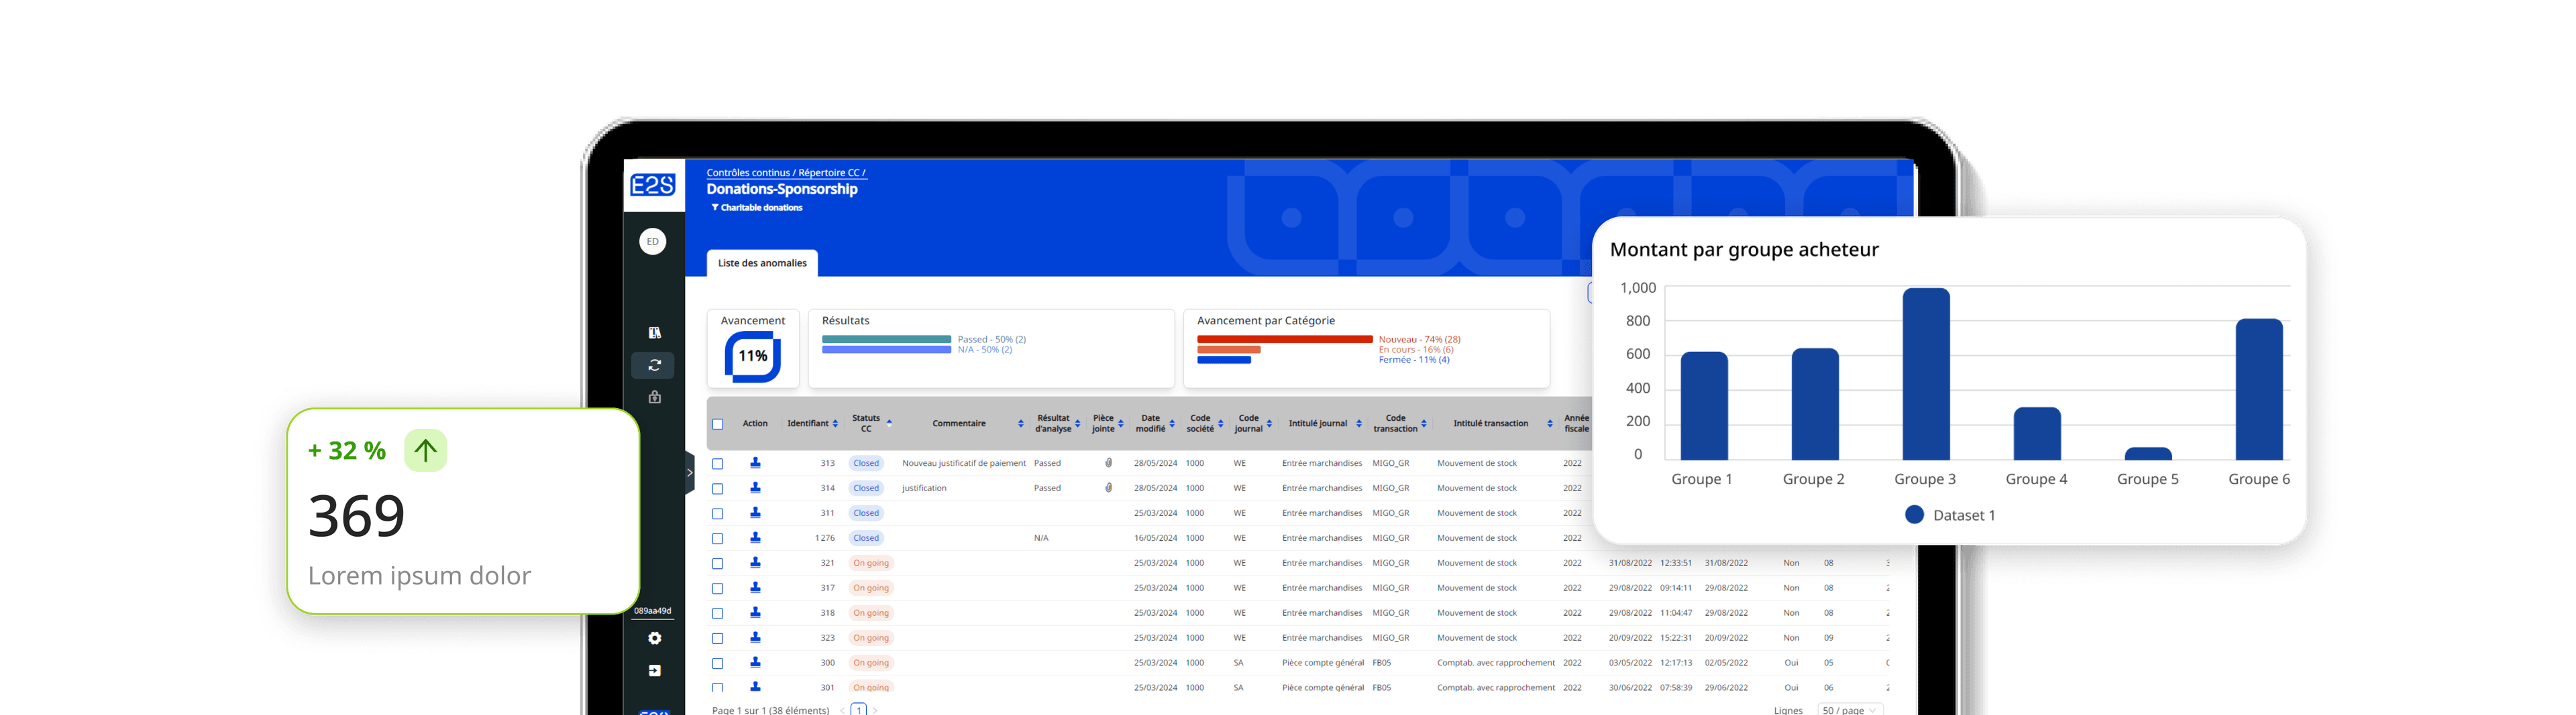Open the paperclip attachment for anomaly 314
The height and width of the screenshot is (715, 2576).
pyautogui.click(x=1108, y=489)
